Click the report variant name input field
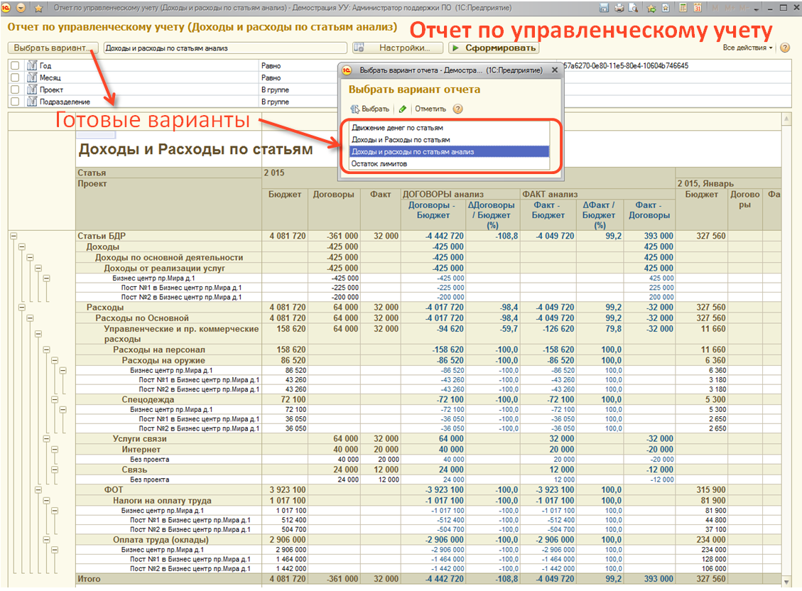802x591 pixels. [224, 48]
